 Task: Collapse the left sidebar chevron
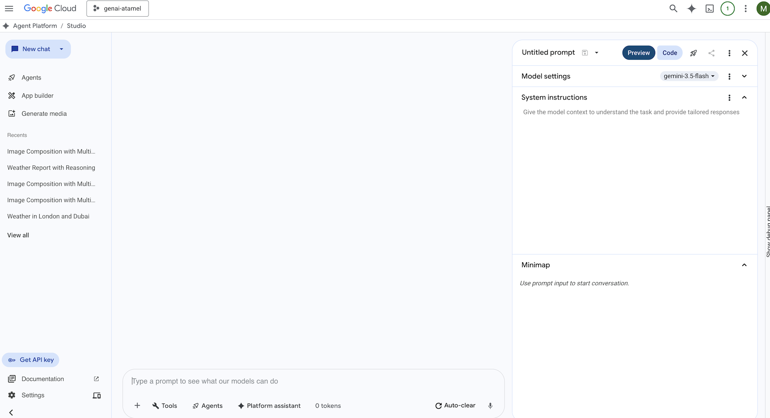(11, 413)
